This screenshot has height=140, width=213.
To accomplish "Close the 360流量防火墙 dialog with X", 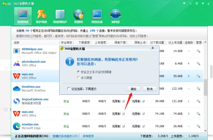I will click(x=153, y=48).
